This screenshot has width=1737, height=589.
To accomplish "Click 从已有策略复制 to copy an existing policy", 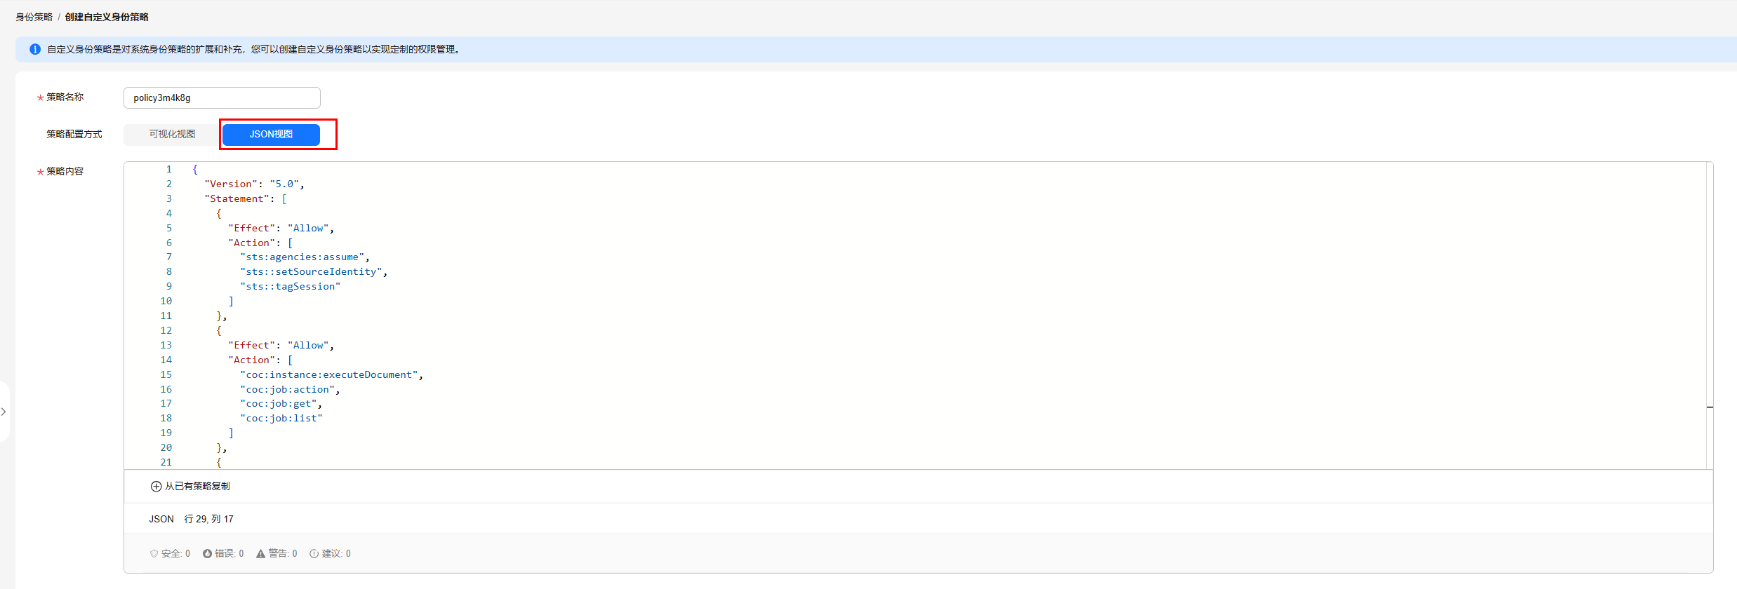I will click(x=197, y=486).
